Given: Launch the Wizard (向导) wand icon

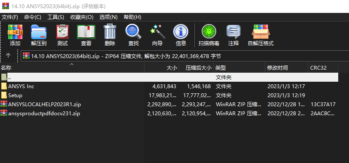Looking at the screenshot, I should pyautogui.click(x=157, y=32).
